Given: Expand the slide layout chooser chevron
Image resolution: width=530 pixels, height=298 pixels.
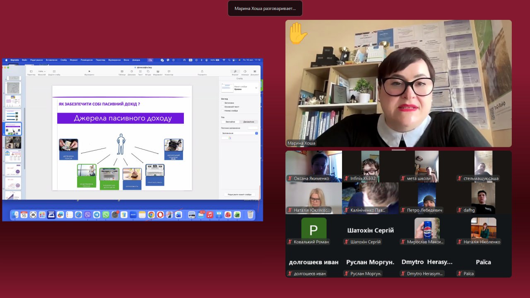Looking at the screenshot, I should point(256,88).
